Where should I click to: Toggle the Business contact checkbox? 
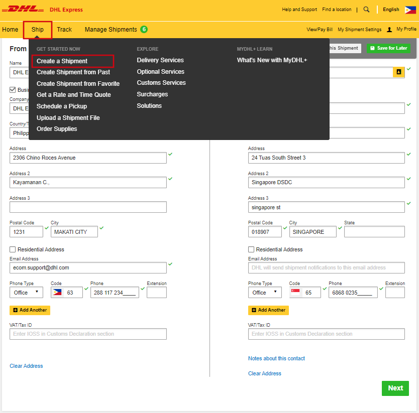(13, 90)
